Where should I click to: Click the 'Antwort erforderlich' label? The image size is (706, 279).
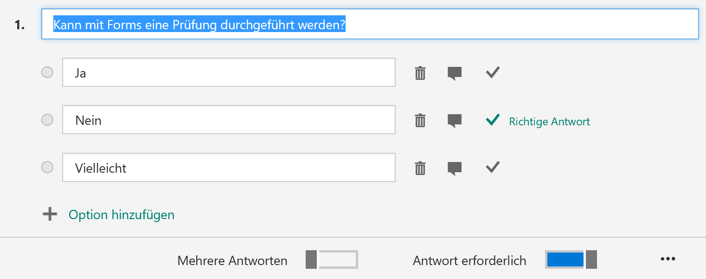(x=469, y=261)
